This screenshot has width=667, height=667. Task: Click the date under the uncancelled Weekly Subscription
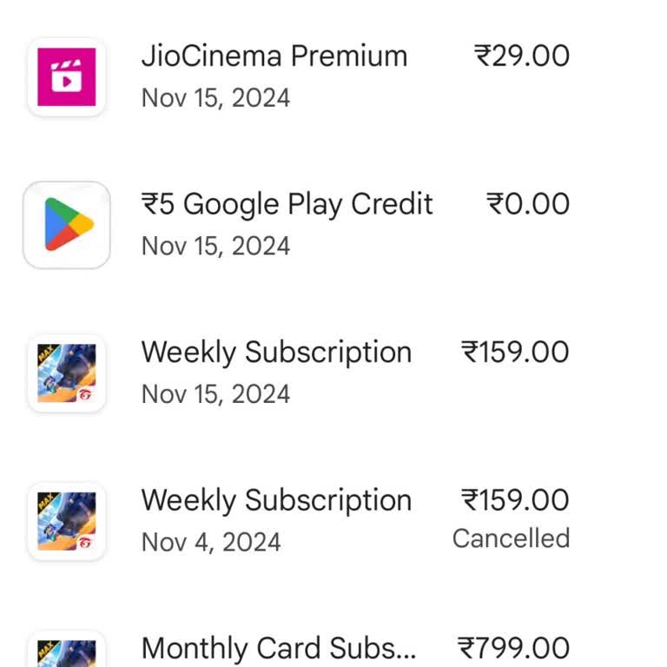215,394
